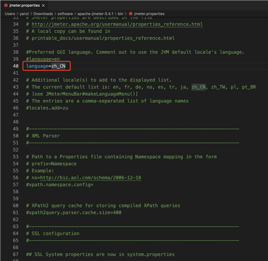Click the 'printable_docs/usermanual' path comment
The width and height of the screenshot is (268, 261).
click(100, 38)
